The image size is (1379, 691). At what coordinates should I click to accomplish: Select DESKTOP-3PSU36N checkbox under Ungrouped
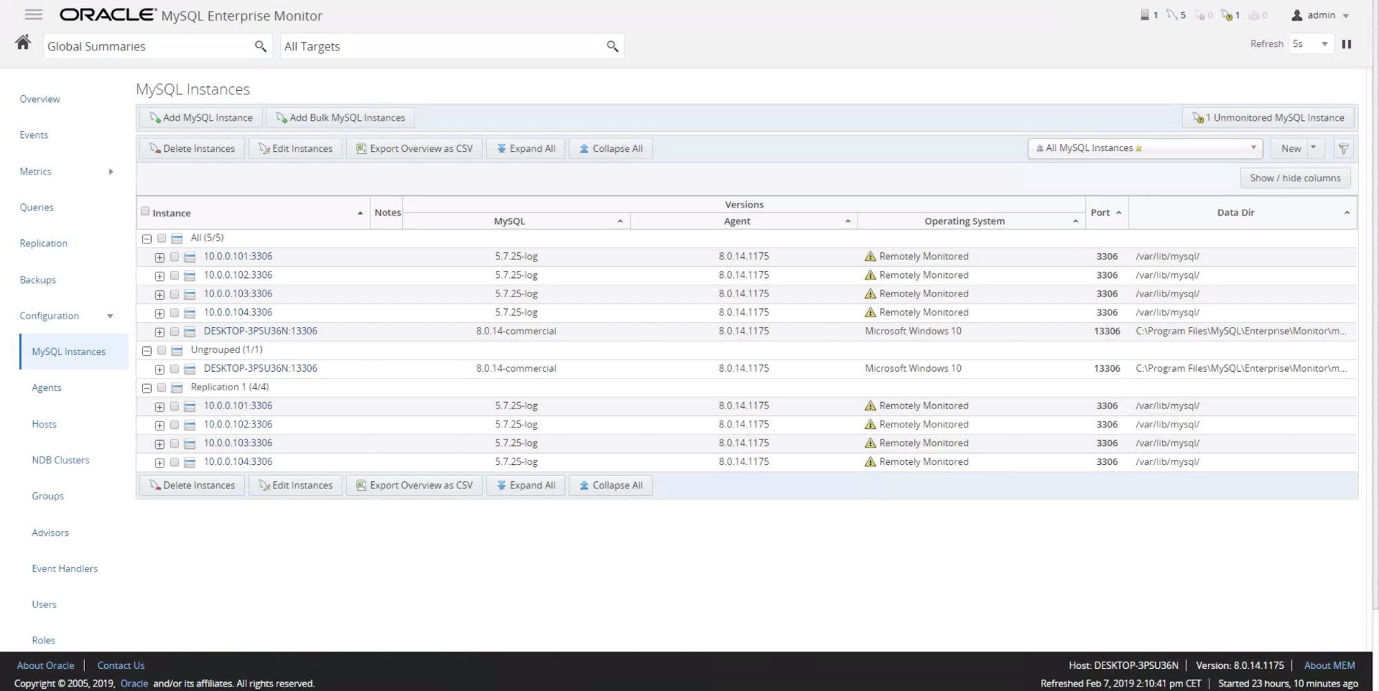point(175,369)
